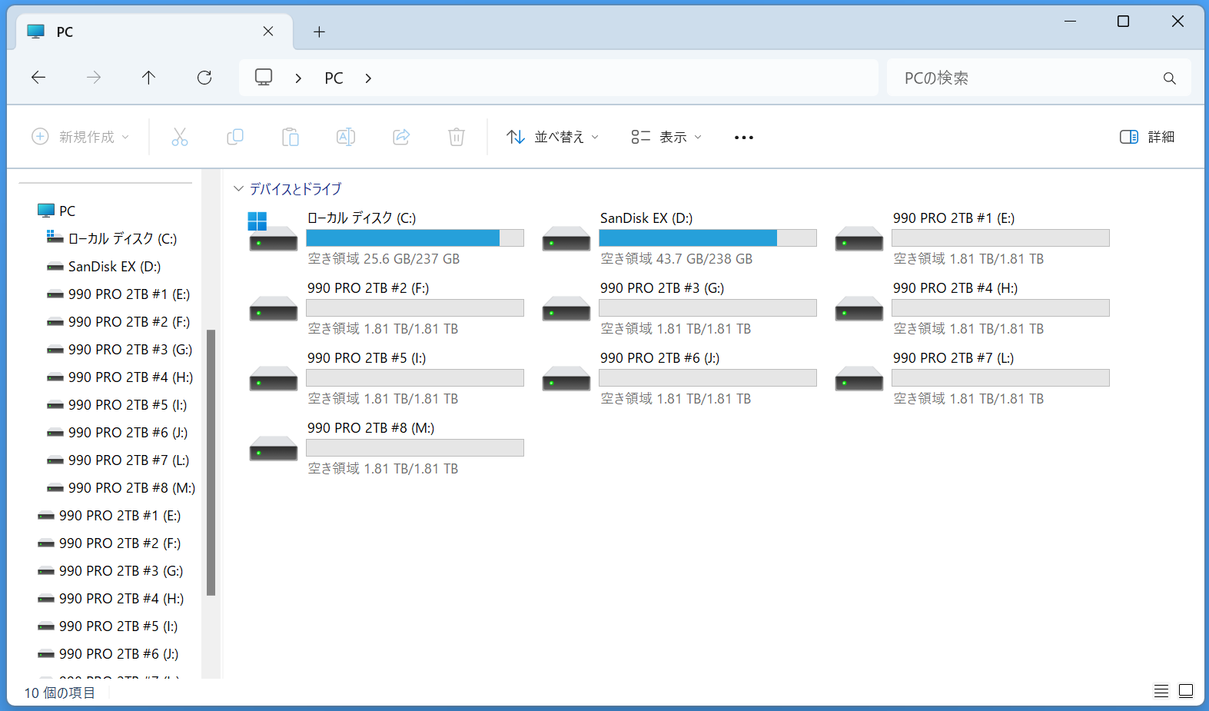Click the chevron before PC in address bar

point(298,78)
